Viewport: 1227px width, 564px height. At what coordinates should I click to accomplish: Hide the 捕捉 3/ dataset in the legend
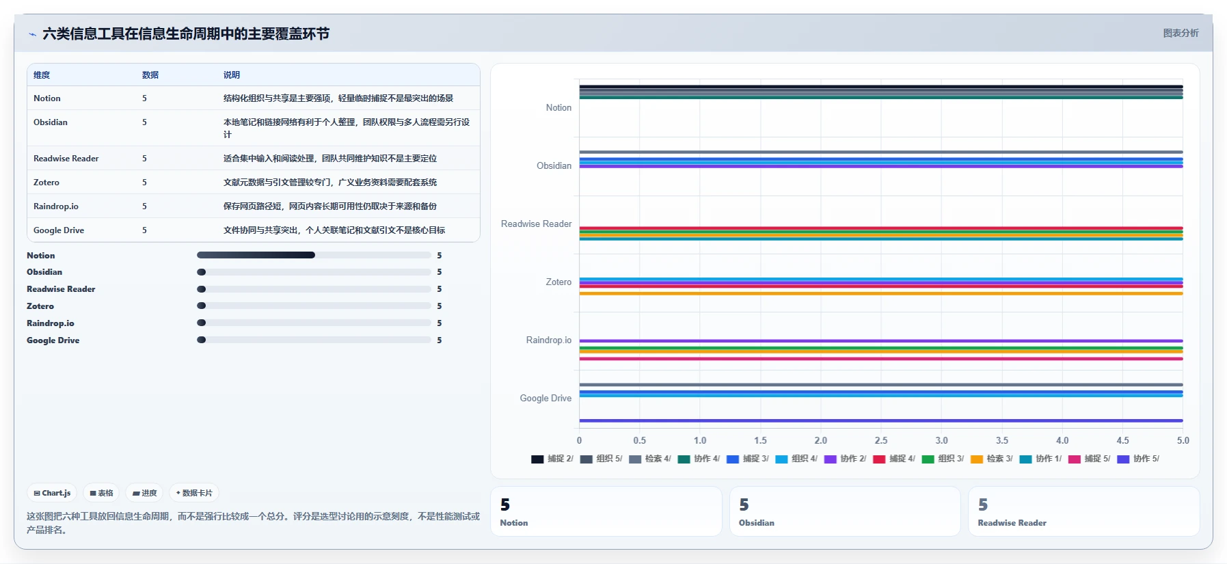coord(748,459)
